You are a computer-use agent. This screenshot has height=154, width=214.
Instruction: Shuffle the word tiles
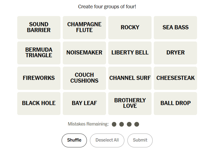(x=74, y=140)
